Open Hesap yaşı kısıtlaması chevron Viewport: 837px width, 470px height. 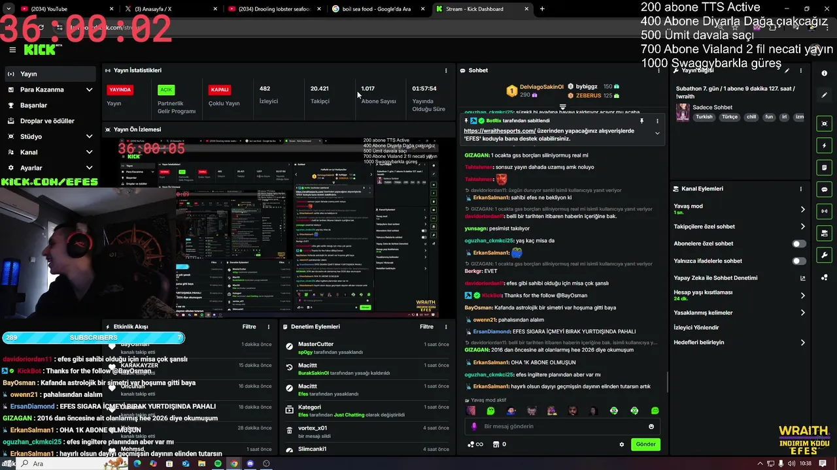[x=802, y=296]
